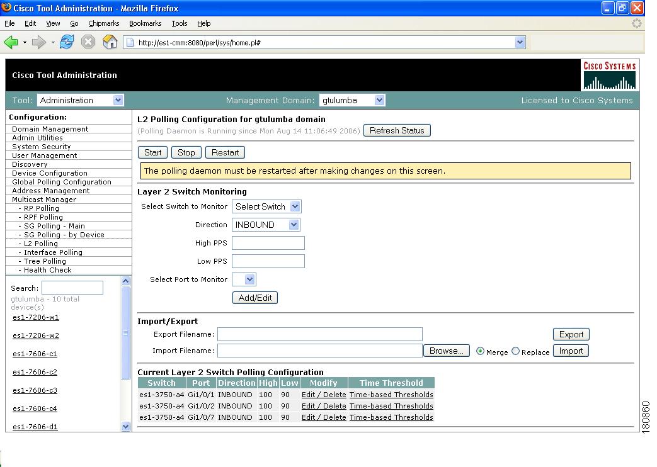Click into the Low PPS field
This screenshot has height=467, width=657.
click(x=268, y=261)
